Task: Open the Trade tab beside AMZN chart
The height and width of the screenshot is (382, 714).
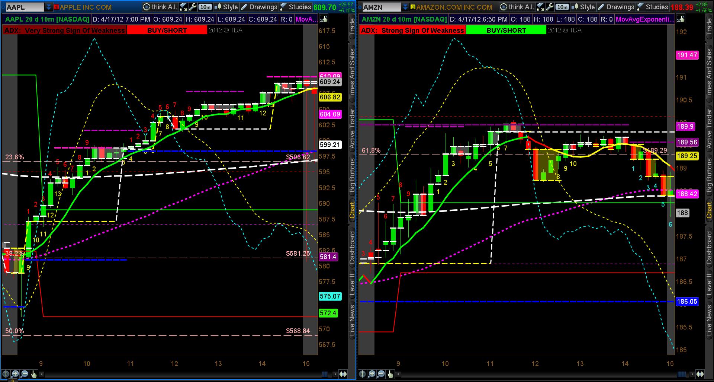Action: point(709,27)
